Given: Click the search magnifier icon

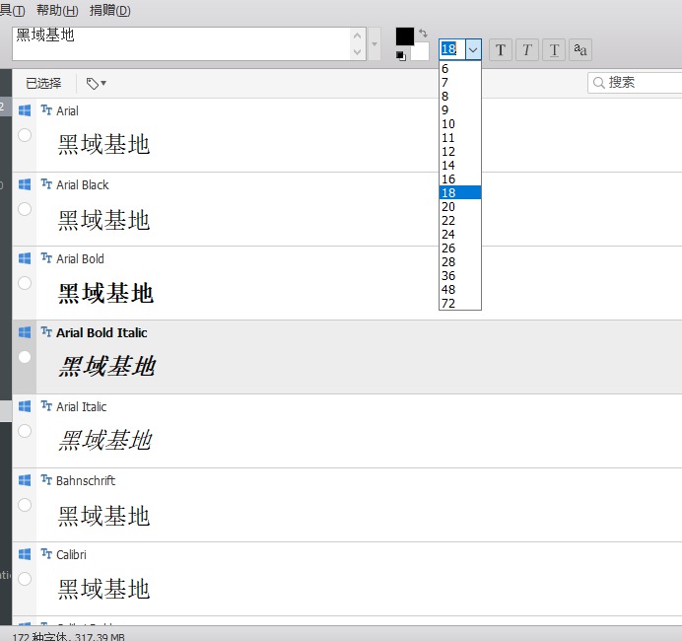Looking at the screenshot, I should coord(599,83).
